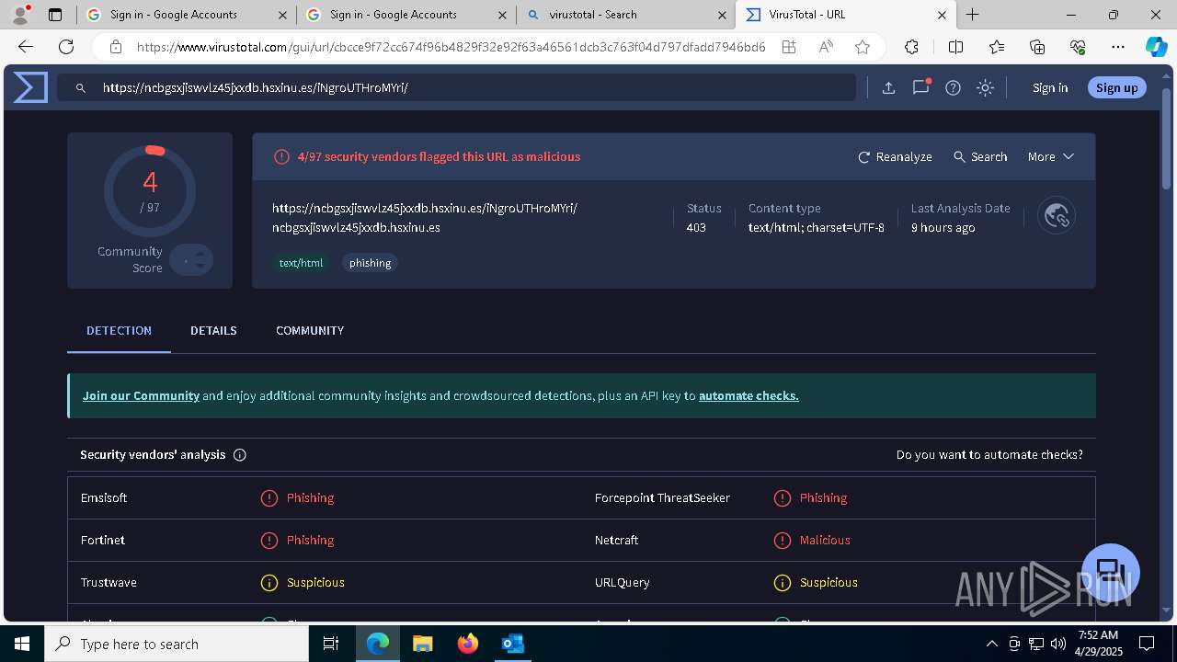Click the browser address bar
The image size is (1177, 662).
click(x=451, y=47)
